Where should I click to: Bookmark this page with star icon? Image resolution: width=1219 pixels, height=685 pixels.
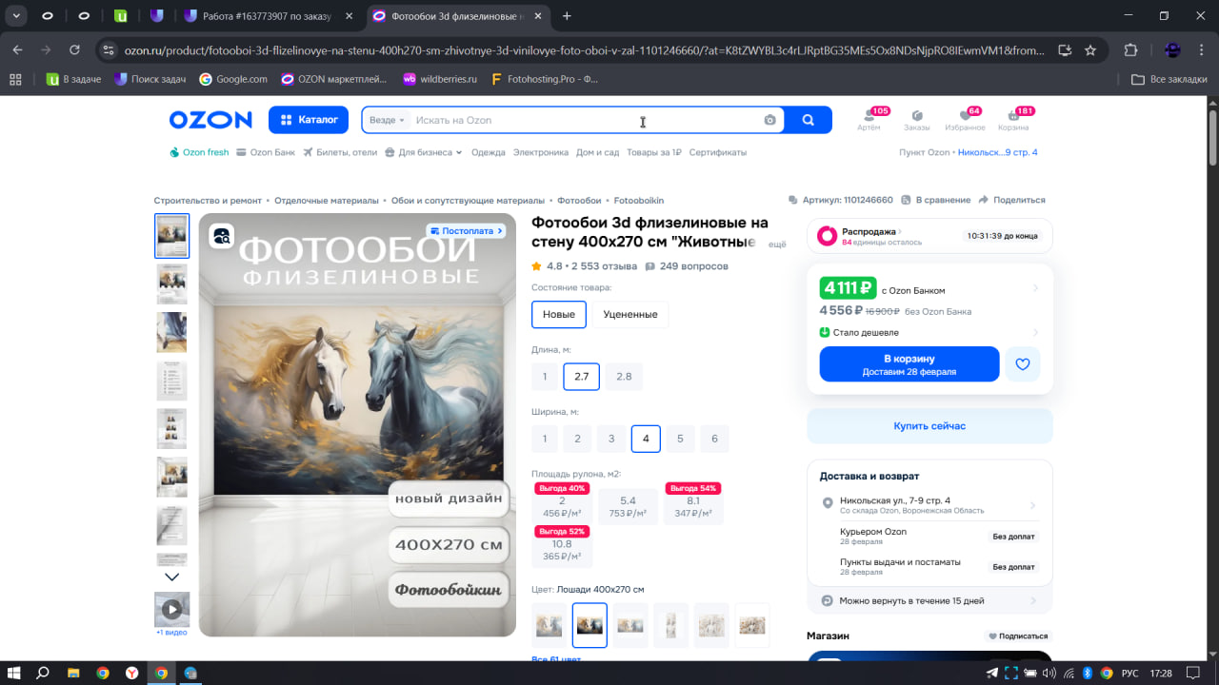(1090, 50)
